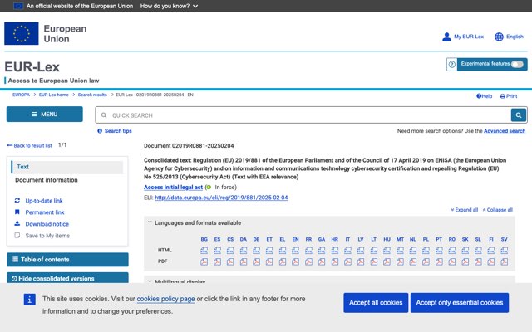The width and height of the screenshot is (532, 332).
Task: Open the Bulgarian (BG) HTML version
Action: (204, 251)
